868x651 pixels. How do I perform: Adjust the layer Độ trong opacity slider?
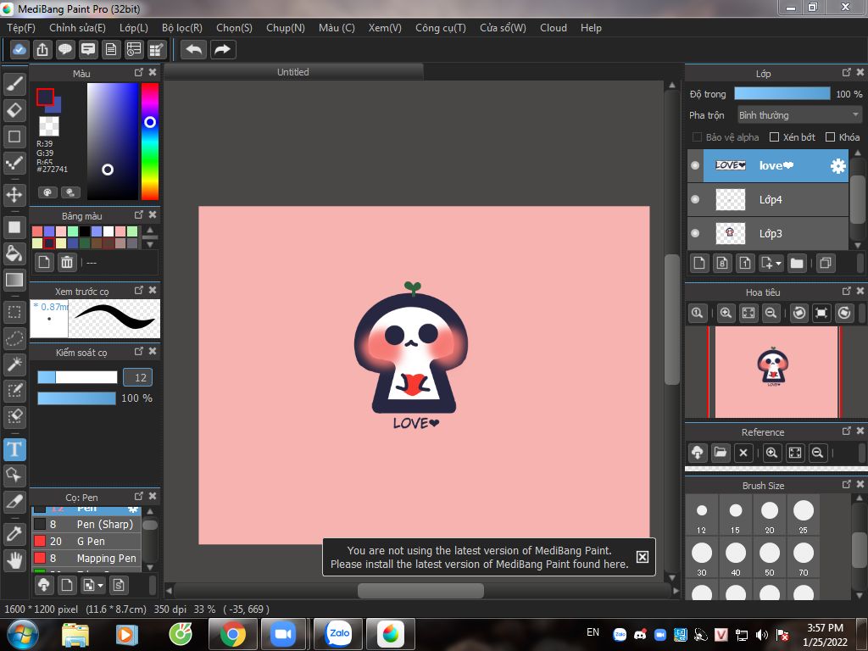[782, 93]
